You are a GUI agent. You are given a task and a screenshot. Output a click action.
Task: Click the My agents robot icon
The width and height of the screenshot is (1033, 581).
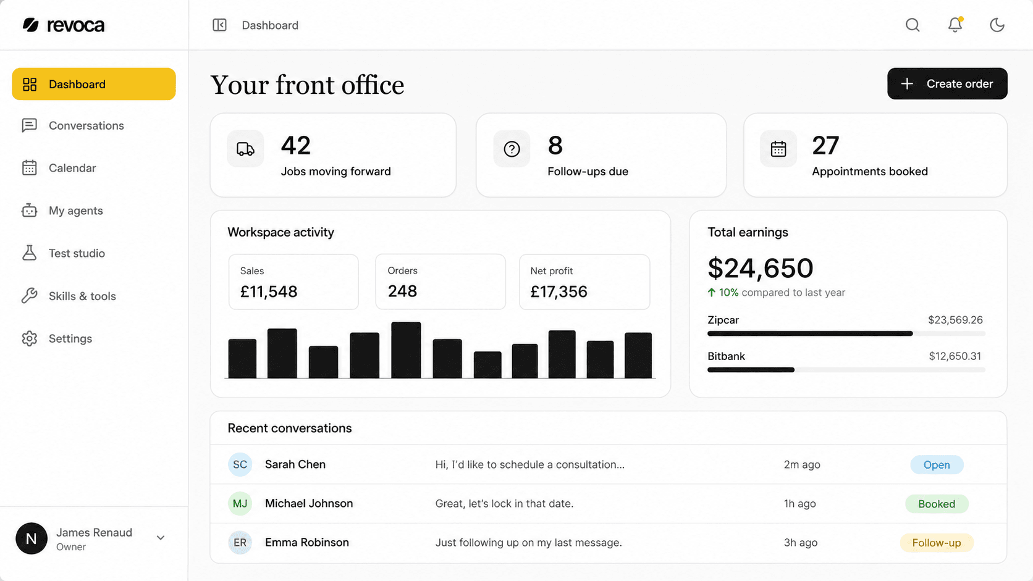point(29,211)
